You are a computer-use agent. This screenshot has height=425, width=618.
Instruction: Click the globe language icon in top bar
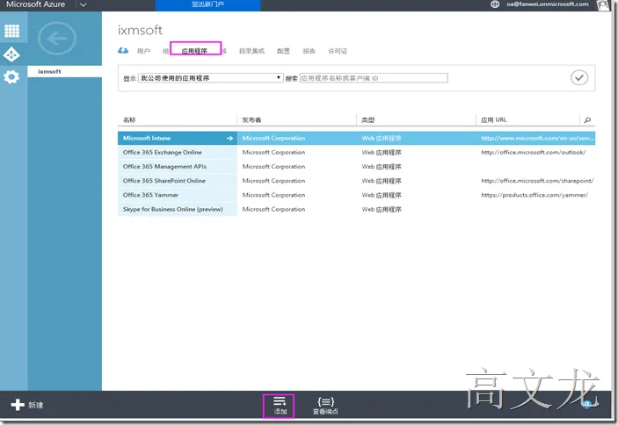pyautogui.click(x=495, y=4)
